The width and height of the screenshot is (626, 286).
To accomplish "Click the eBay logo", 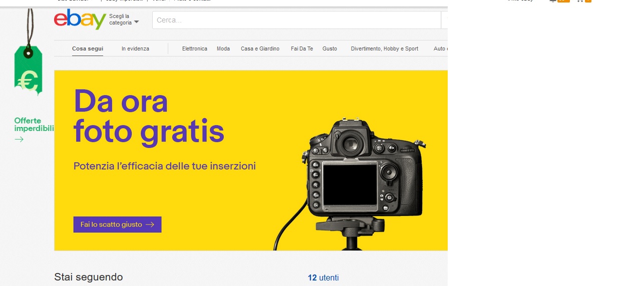I will (80, 19).
